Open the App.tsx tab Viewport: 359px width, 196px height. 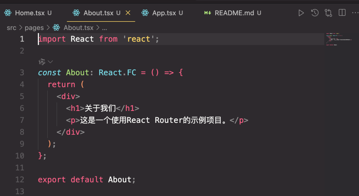pyautogui.click(x=164, y=13)
